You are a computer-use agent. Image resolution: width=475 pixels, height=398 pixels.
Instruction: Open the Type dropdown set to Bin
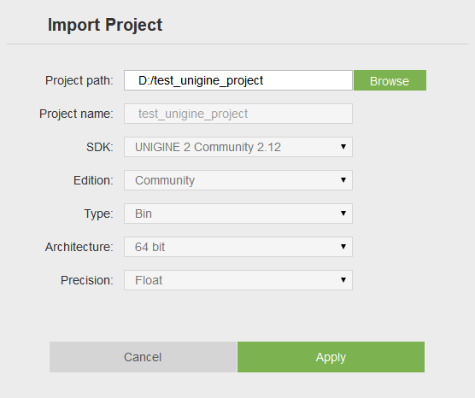pyautogui.click(x=238, y=214)
